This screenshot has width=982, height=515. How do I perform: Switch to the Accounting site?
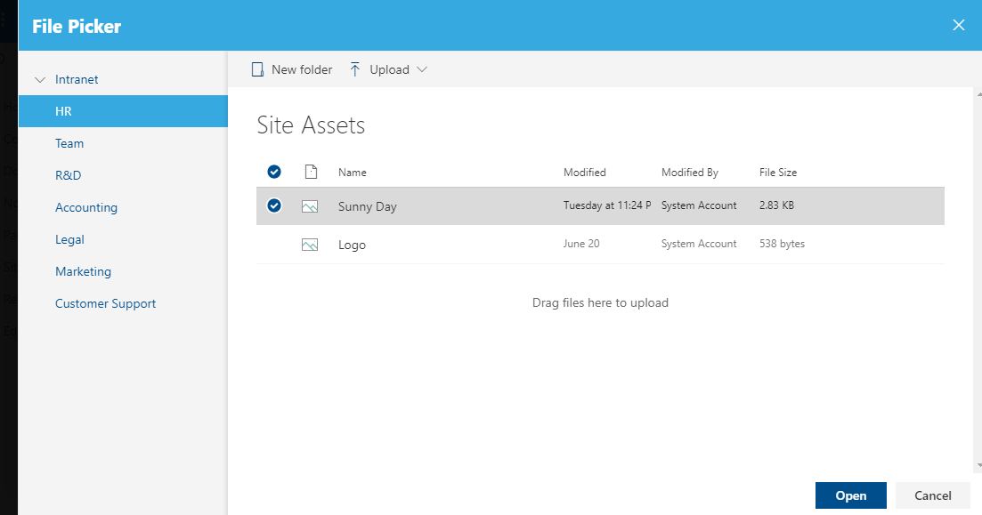point(86,207)
